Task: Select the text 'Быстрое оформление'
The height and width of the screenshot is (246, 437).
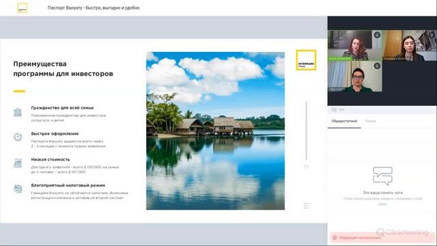Action: pos(55,134)
